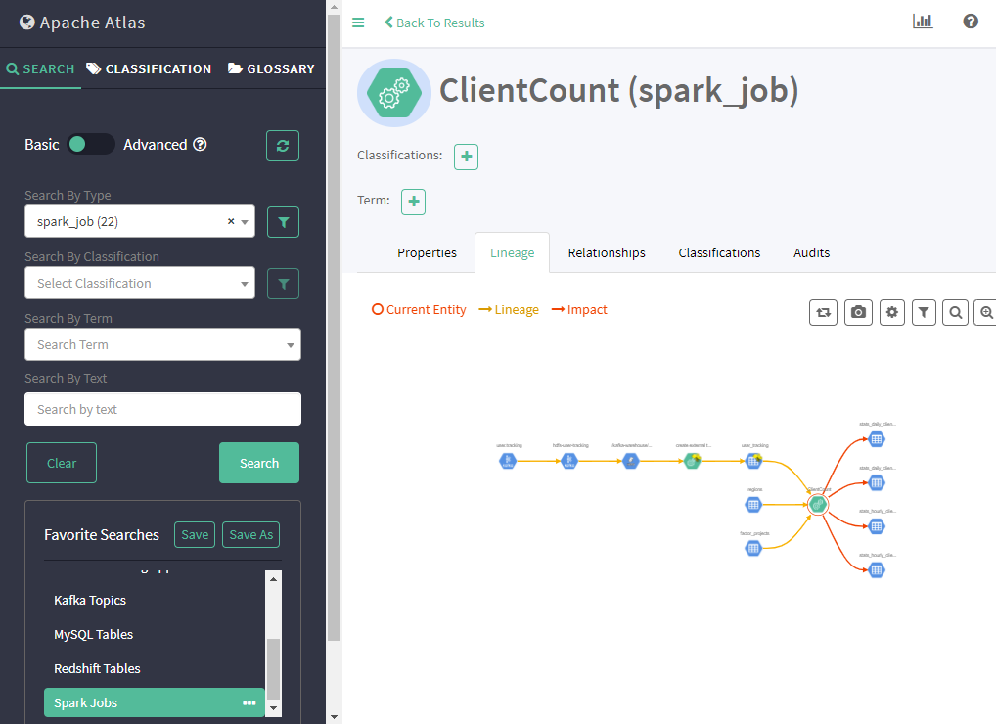Zoom in on the lineage graph
996x724 pixels.
click(x=985, y=312)
